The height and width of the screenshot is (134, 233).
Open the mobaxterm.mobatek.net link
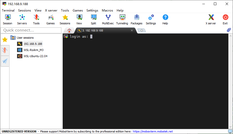tap(153, 131)
